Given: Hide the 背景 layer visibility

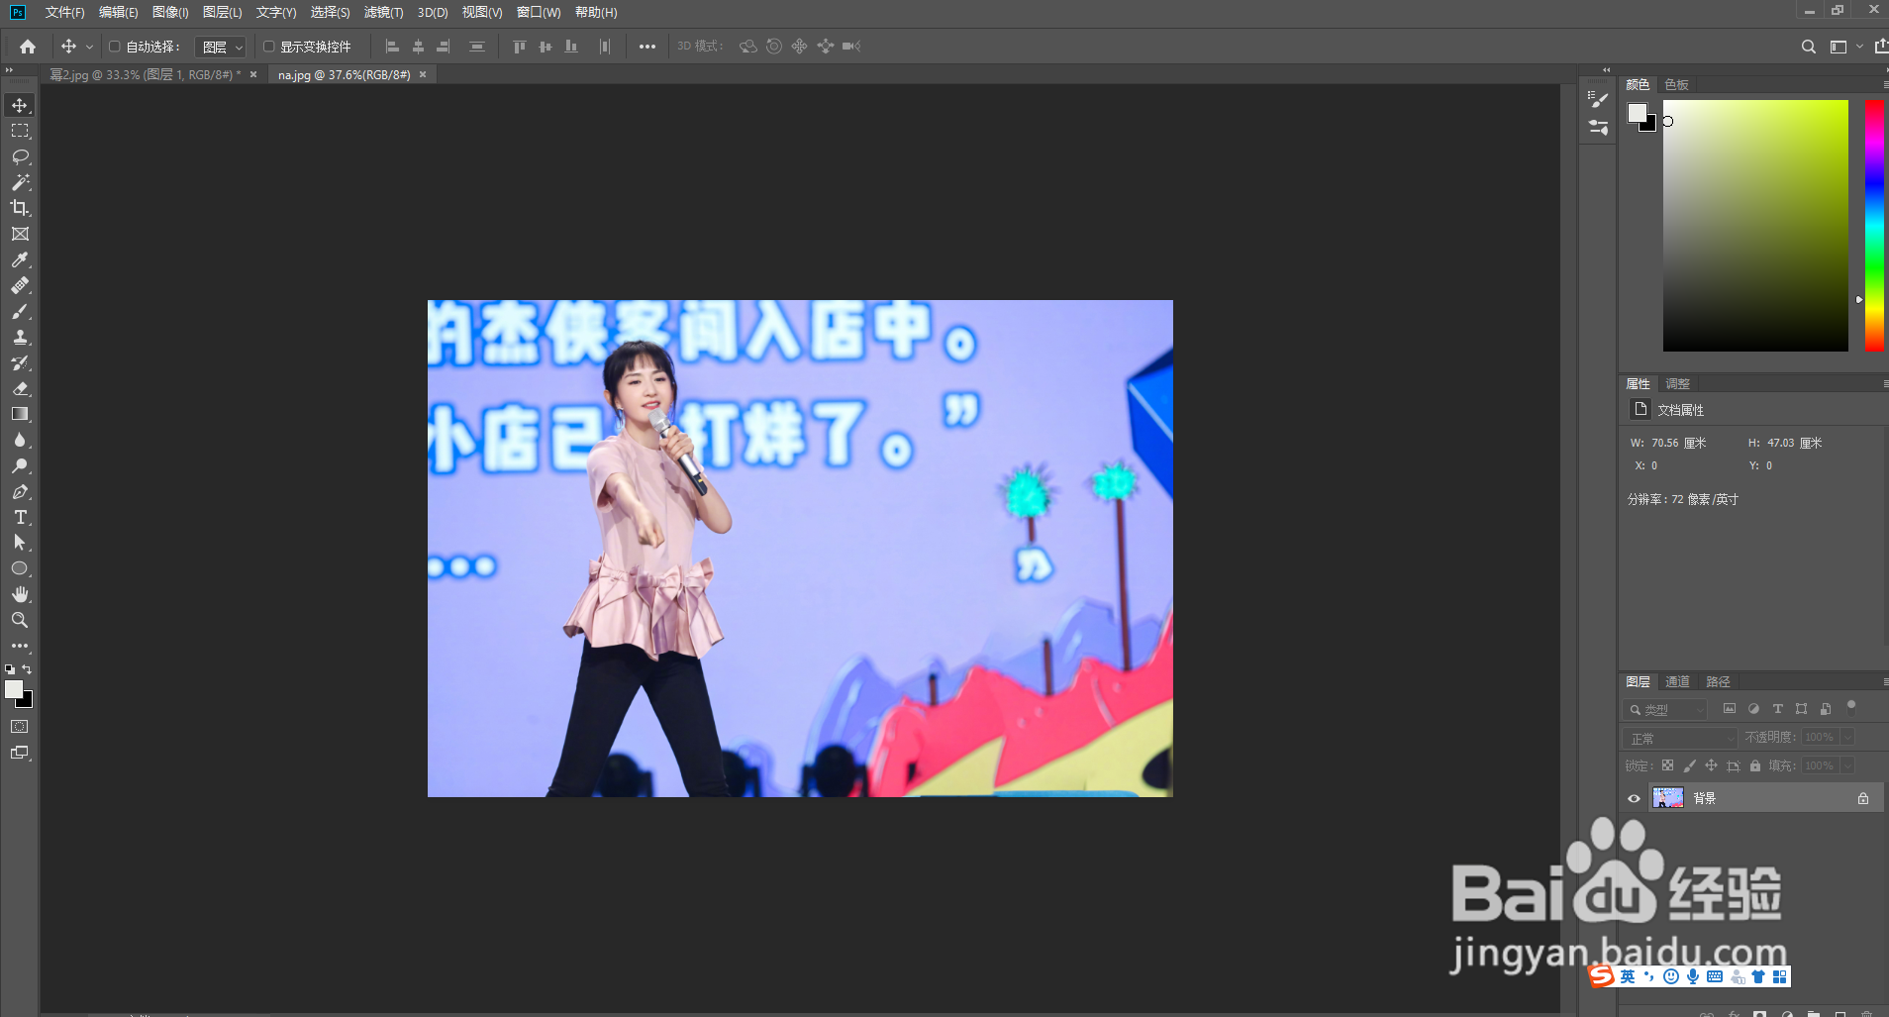Looking at the screenshot, I should [x=1634, y=797].
